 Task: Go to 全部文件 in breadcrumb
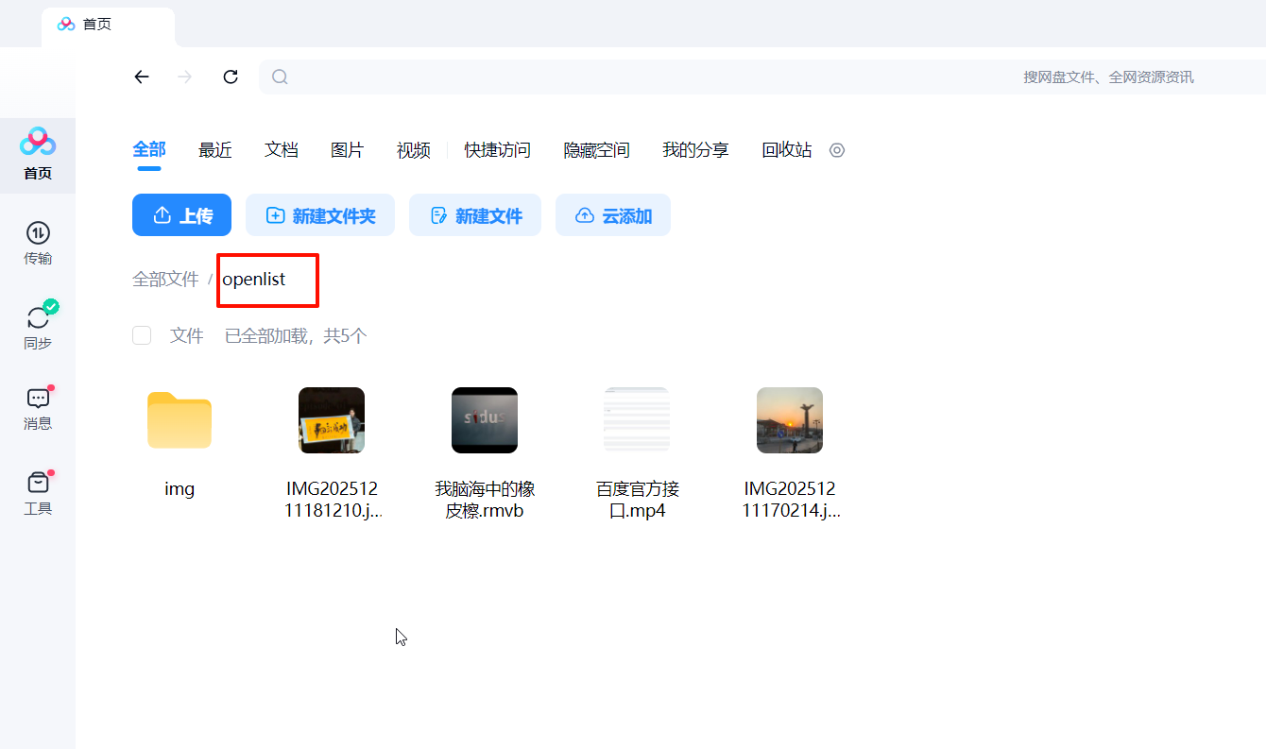click(165, 280)
